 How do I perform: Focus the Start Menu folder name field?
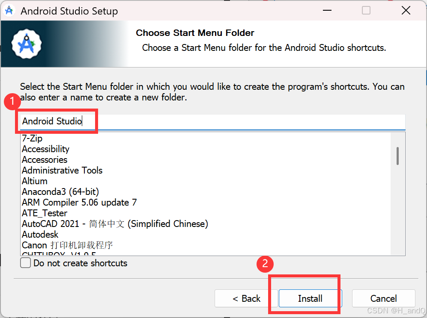point(213,121)
